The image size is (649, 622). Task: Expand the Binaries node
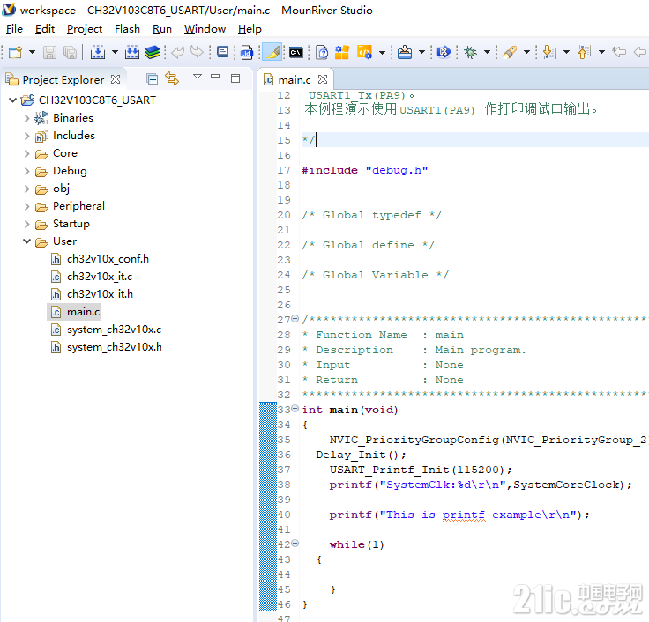point(27,118)
